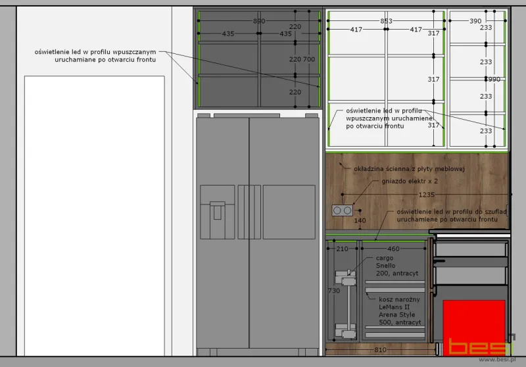526x367 pixels.
Task: Select the 810 dimension at the floor
Action: pyautogui.click(x=381, y=350)
